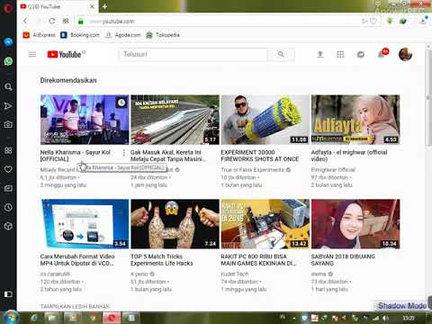The width and height of the screenshot is (432, 324).
Task: Select the YouTube browser tab
Action: point(57,6)
